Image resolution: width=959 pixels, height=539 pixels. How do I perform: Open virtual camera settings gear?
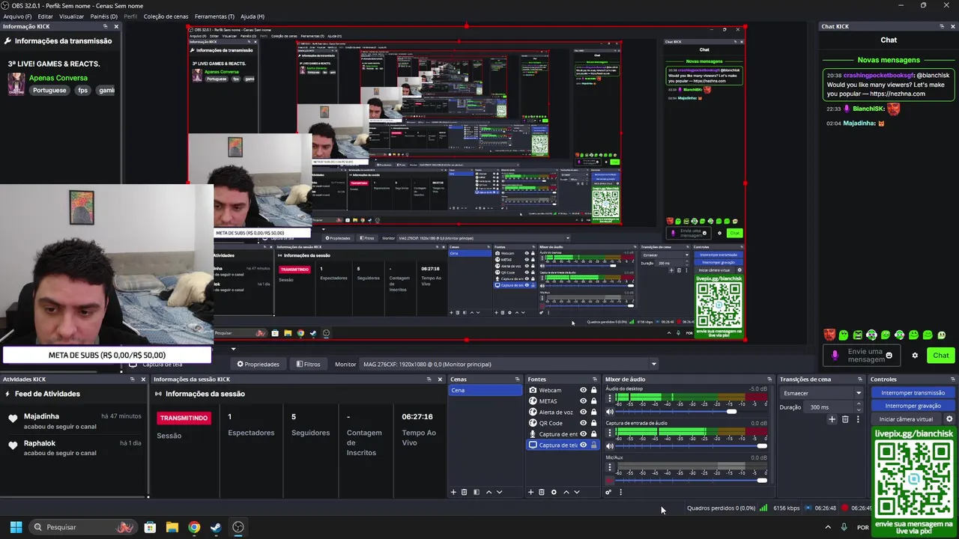pos(949,419)
